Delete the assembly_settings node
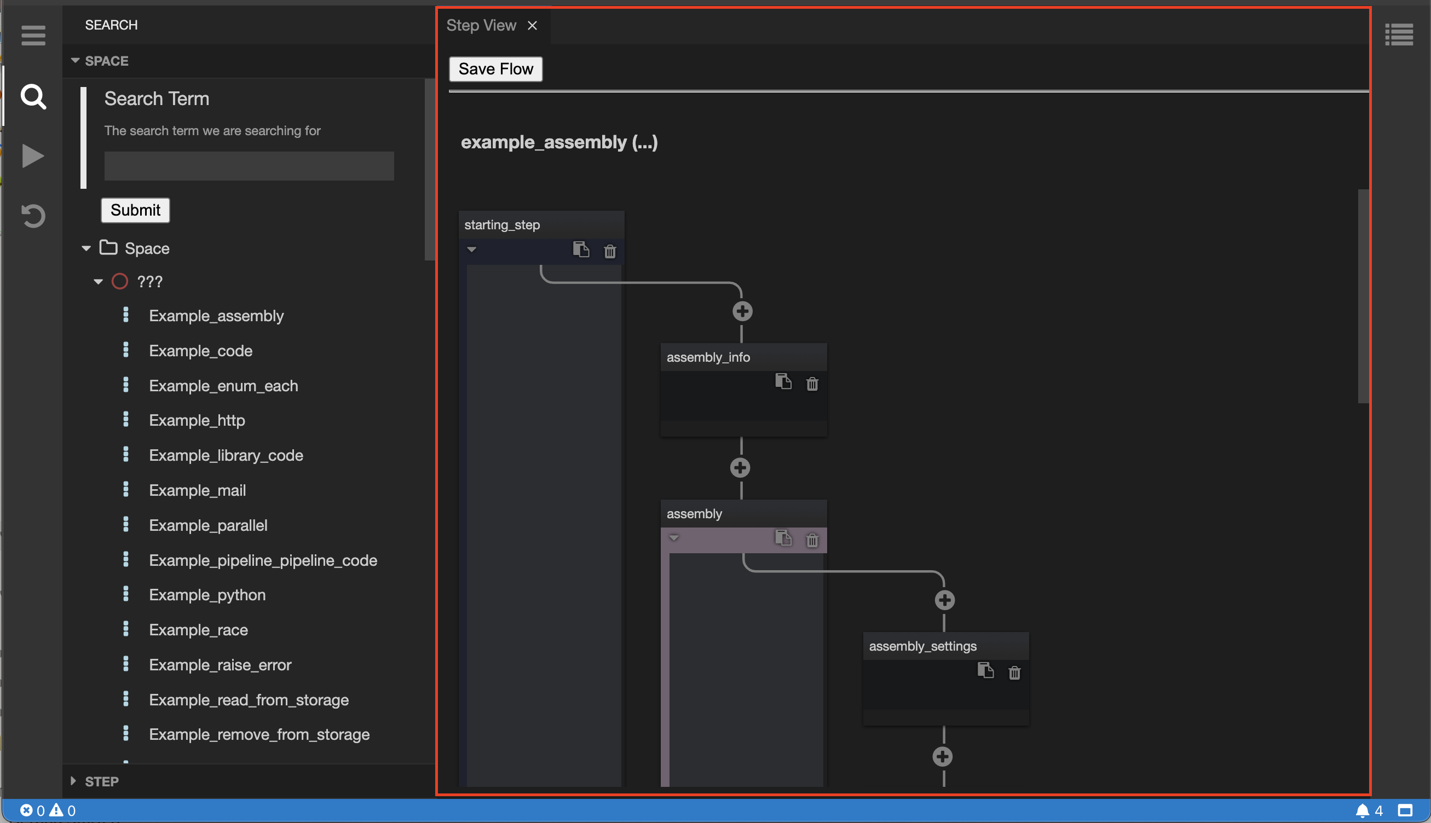The height and width of the screenshot is (823, 1431). pos(1014,673)
